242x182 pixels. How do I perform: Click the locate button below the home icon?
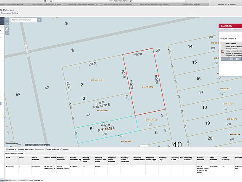7,33
